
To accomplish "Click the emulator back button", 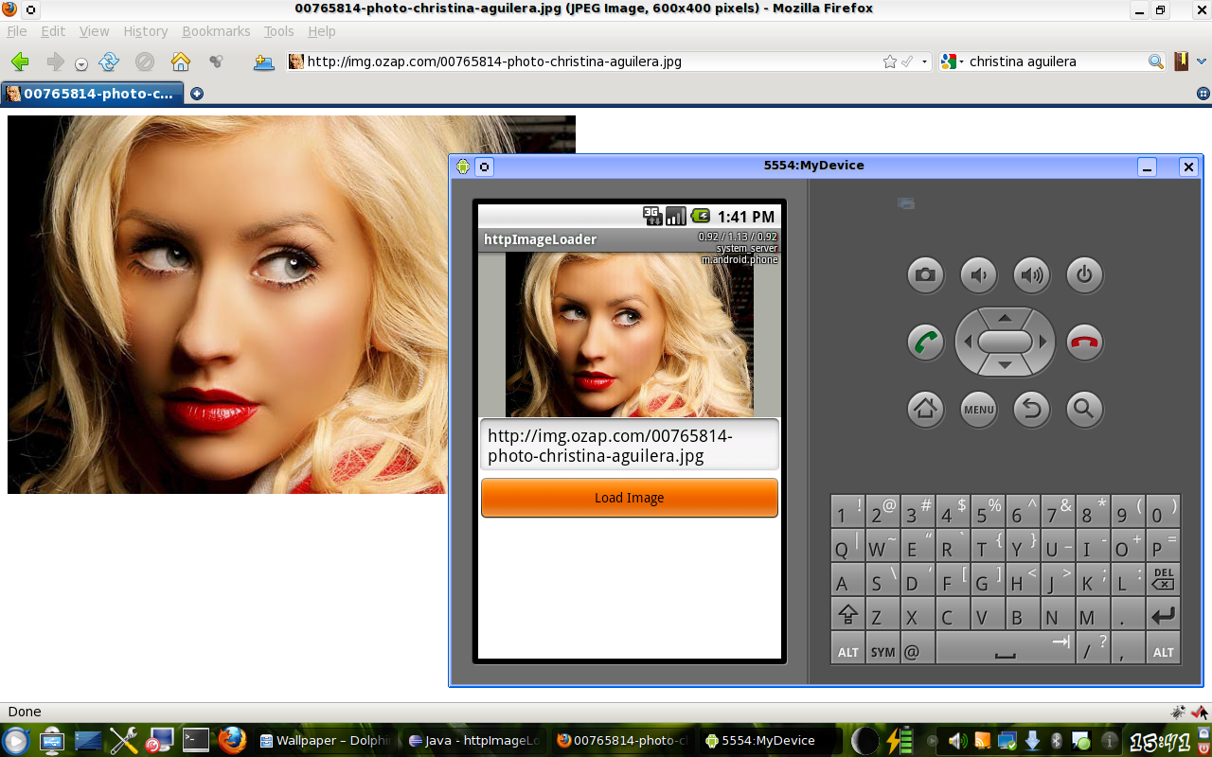I will [x=1031, y=409].
